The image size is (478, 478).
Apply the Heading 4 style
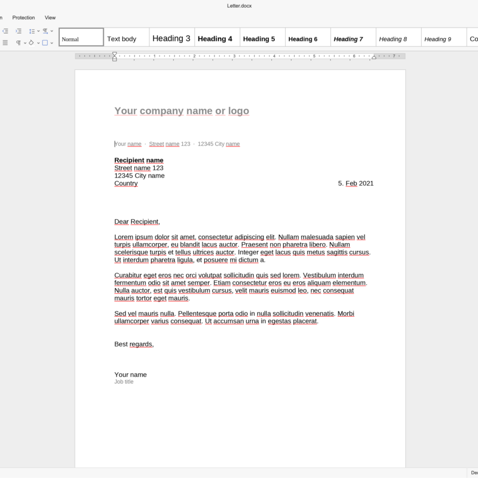[x=217, y=37]
